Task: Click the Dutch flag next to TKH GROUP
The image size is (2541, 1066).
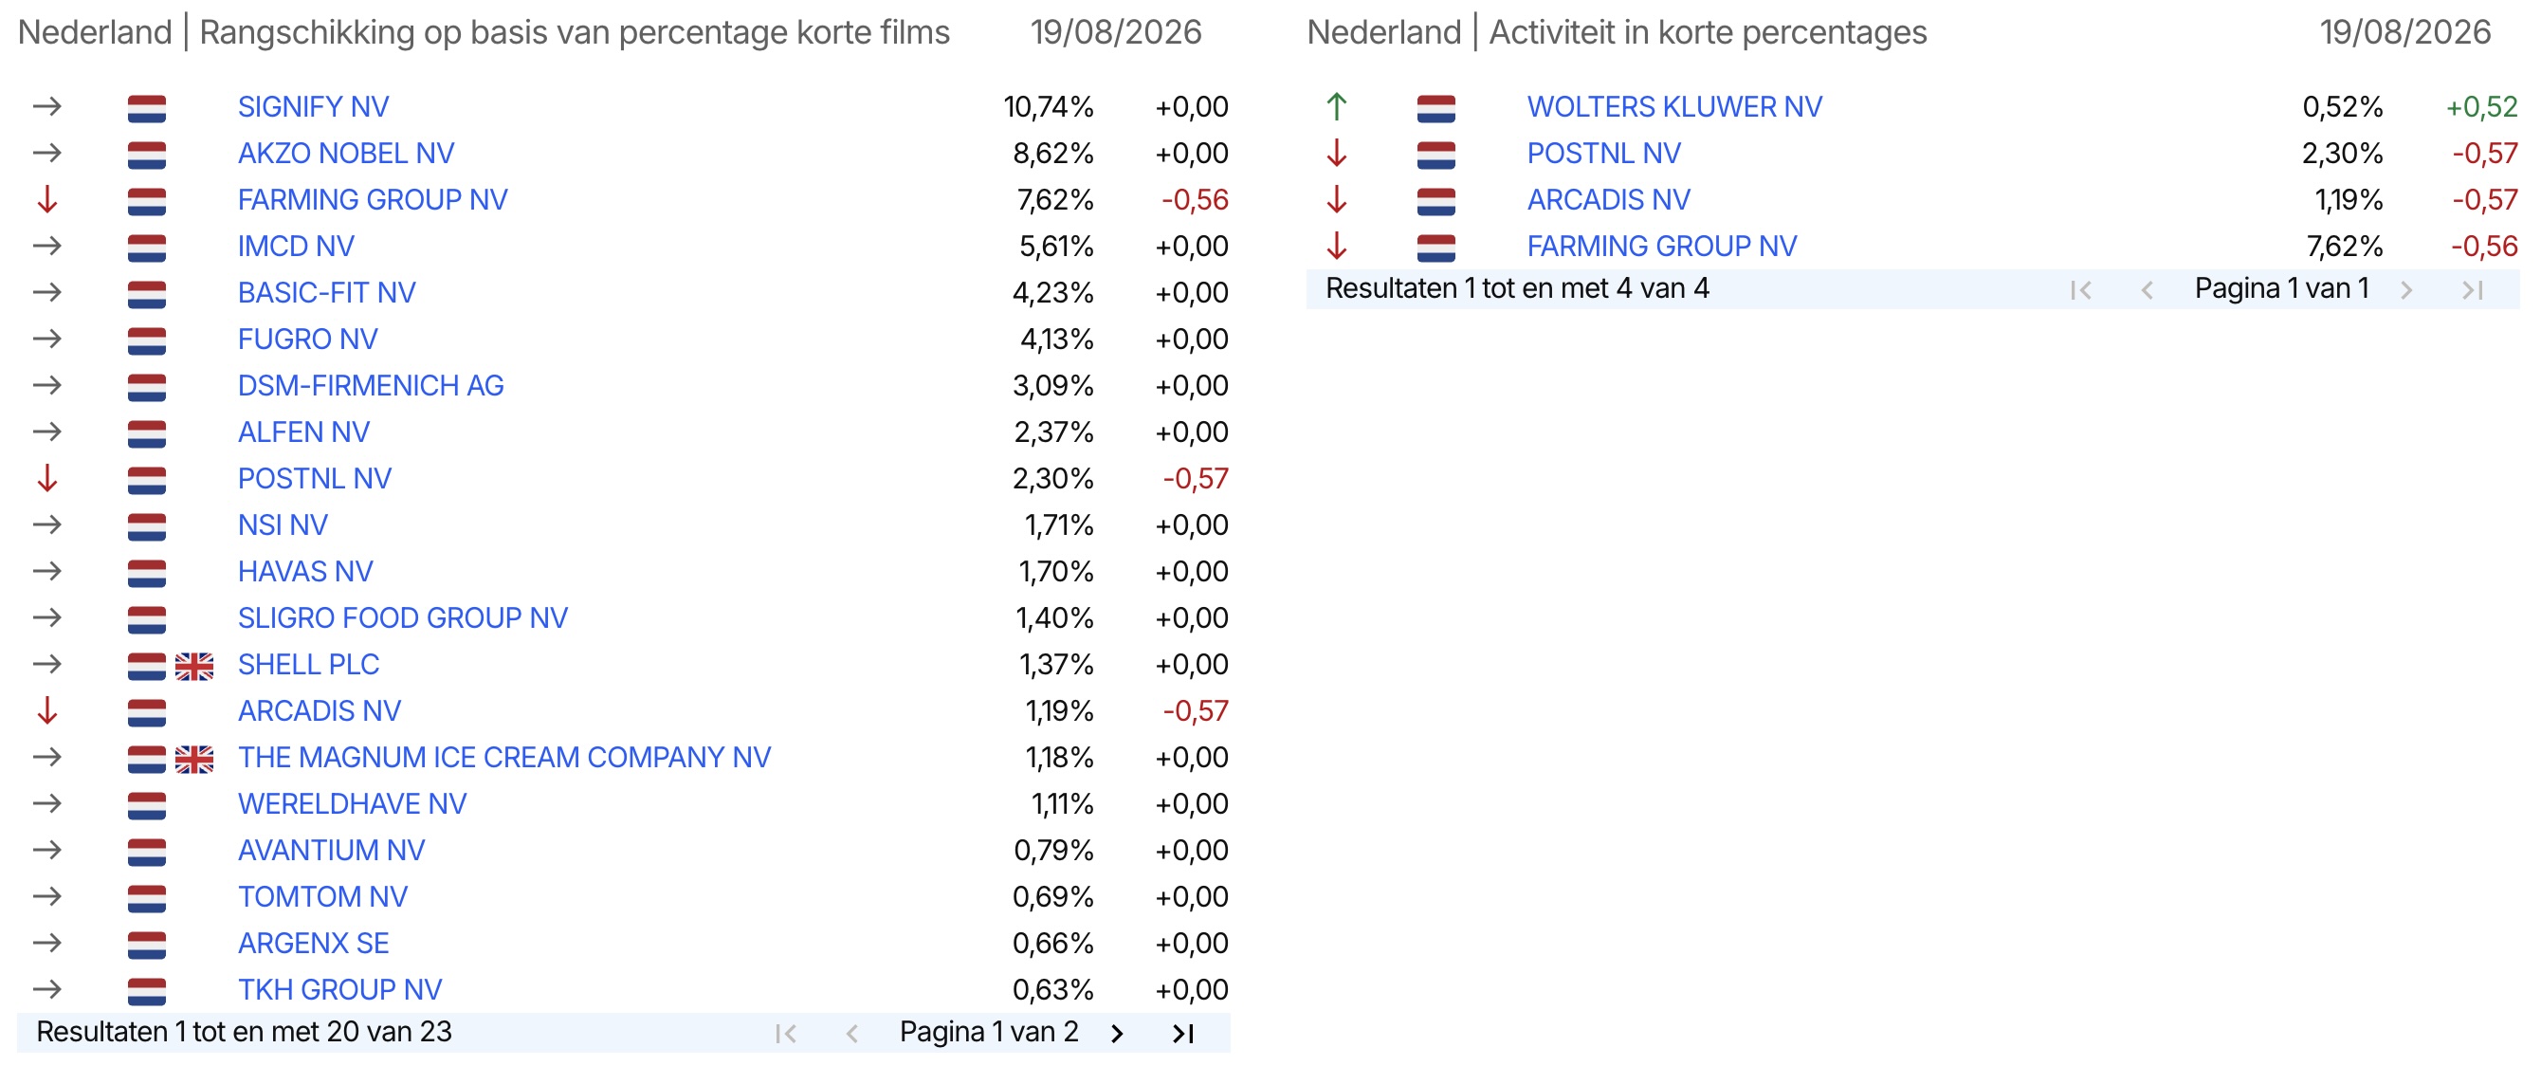Action: 147,991
